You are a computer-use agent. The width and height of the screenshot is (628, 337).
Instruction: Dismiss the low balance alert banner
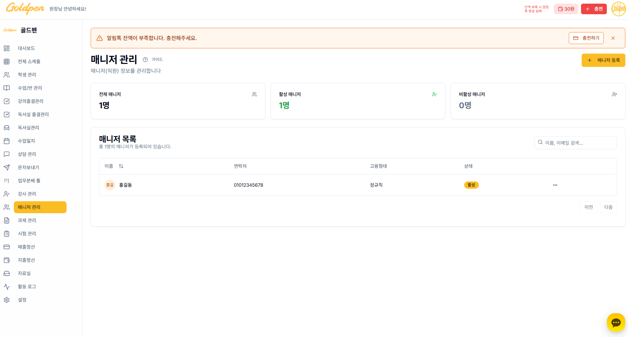(613, 38)
